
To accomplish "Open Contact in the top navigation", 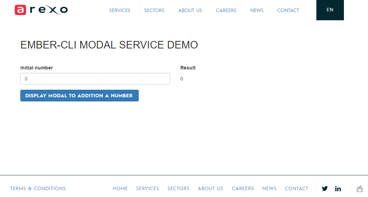I will pyautogui.click(x=288, y=11).
